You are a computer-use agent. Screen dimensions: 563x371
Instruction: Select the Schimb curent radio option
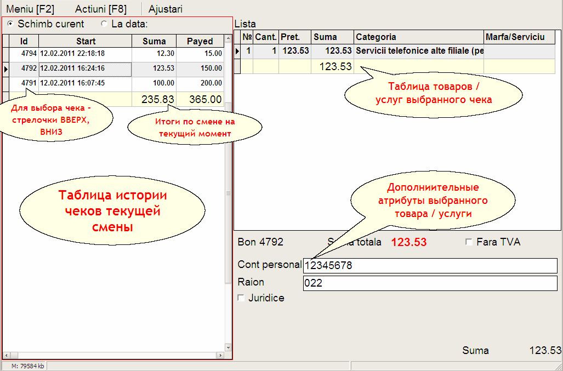pyautogui.click(x=46, y=24)
